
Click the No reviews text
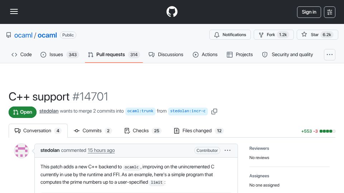tap(259, 158)
